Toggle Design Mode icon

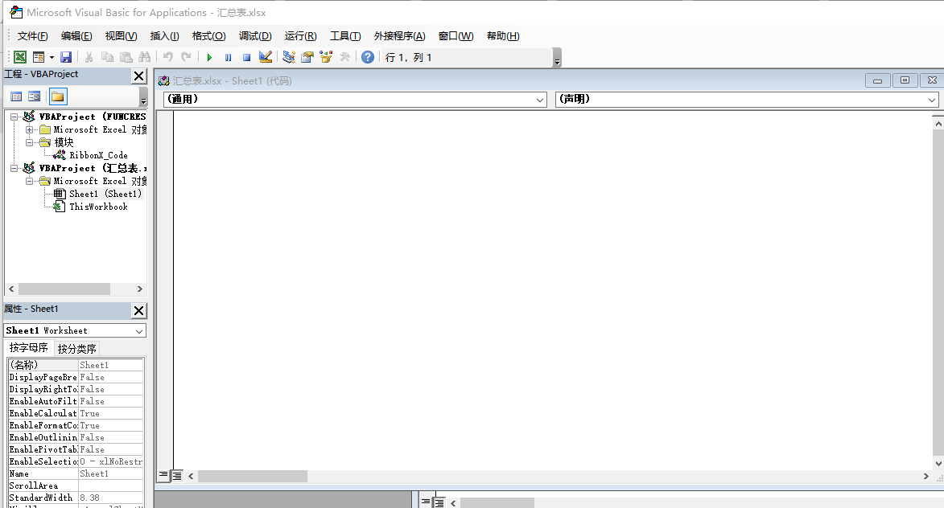coord(266,57)
